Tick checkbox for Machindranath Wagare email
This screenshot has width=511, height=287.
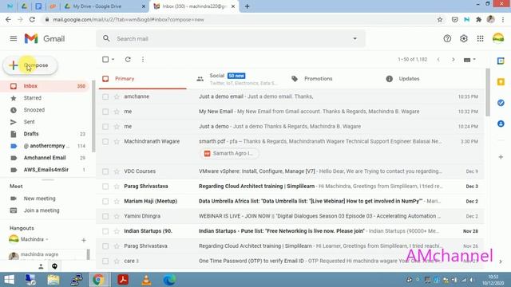coord(105,142)
